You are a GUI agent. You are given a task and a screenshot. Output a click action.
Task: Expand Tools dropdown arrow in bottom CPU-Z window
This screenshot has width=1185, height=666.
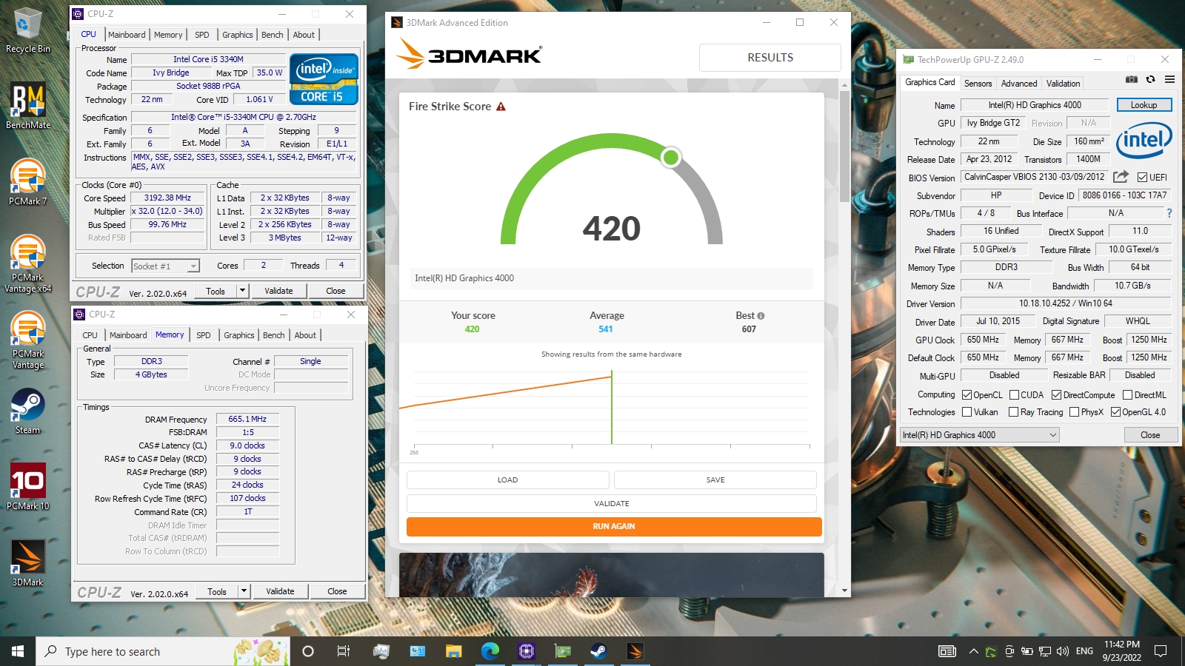pos(244,591)
